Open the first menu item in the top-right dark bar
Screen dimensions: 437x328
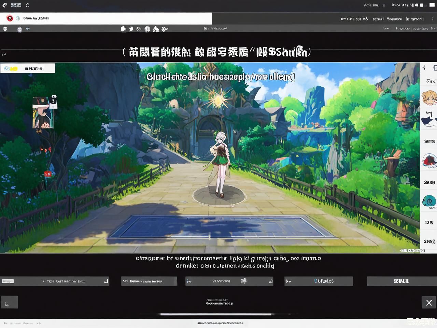point(354,19)
